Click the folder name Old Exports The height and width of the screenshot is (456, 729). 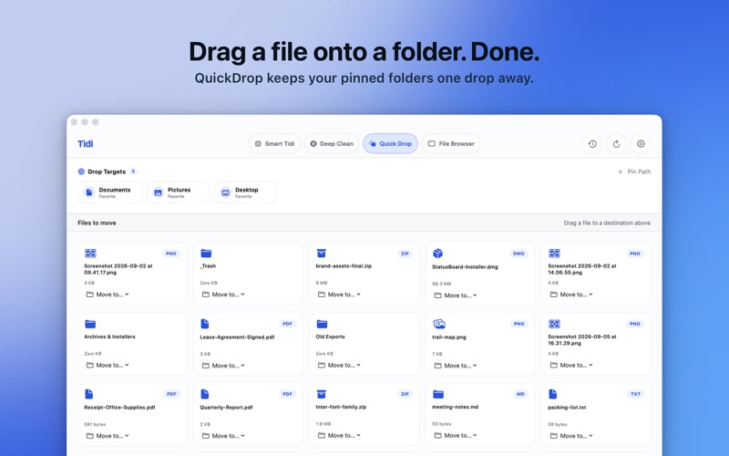pos(331,337)
